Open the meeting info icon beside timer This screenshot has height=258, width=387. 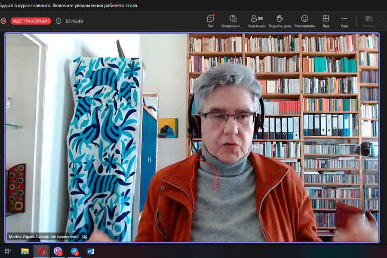coord(58,21)
